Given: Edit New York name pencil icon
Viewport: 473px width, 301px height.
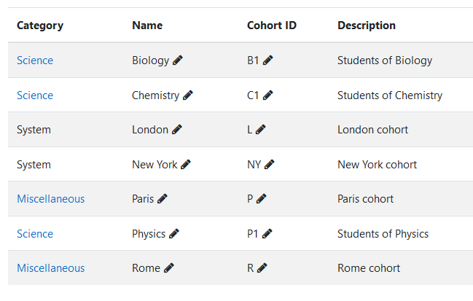Looking at the screenshot, I should (186, 165).
